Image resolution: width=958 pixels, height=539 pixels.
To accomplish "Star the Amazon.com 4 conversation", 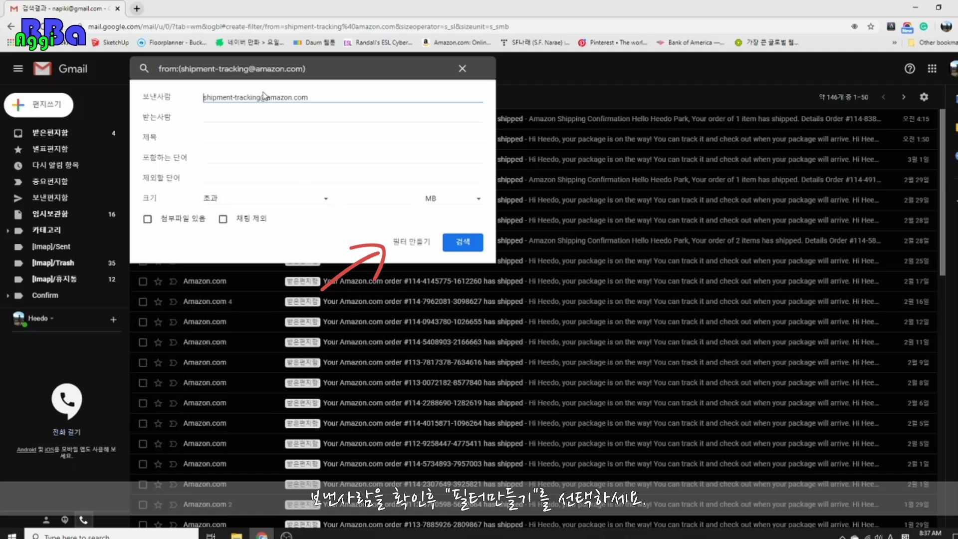I will [x=158, y=301].
